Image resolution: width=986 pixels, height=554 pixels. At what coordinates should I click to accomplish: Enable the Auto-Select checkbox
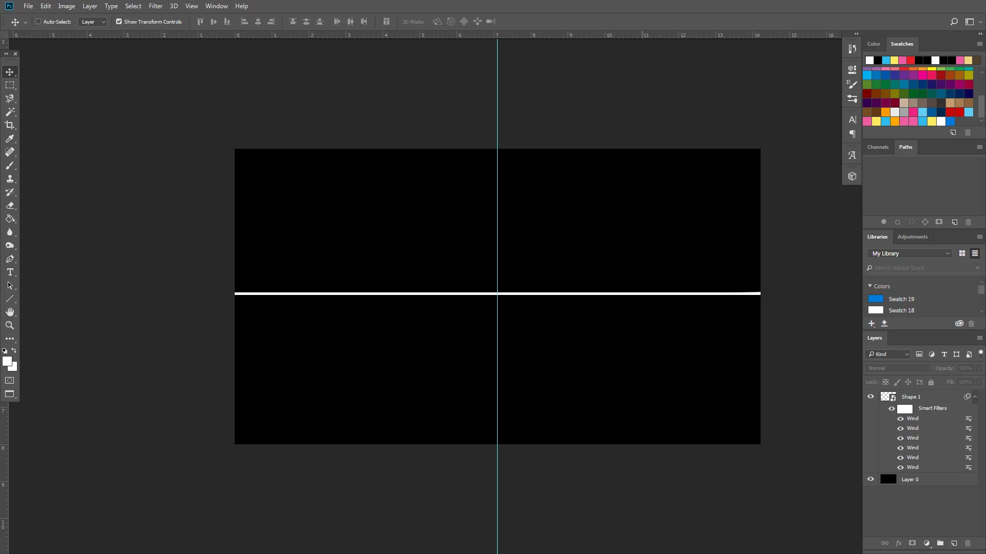tap(39, 22)
